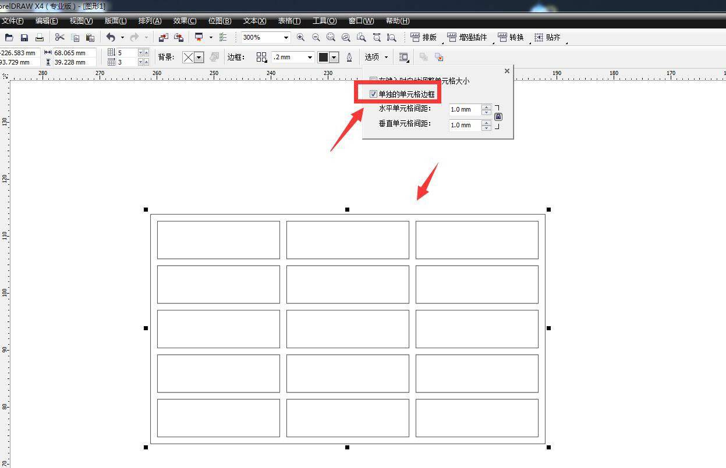This screenshot has width=726, height=468.
Task: Click the Cut scissors icon
Action: (59, 37)
